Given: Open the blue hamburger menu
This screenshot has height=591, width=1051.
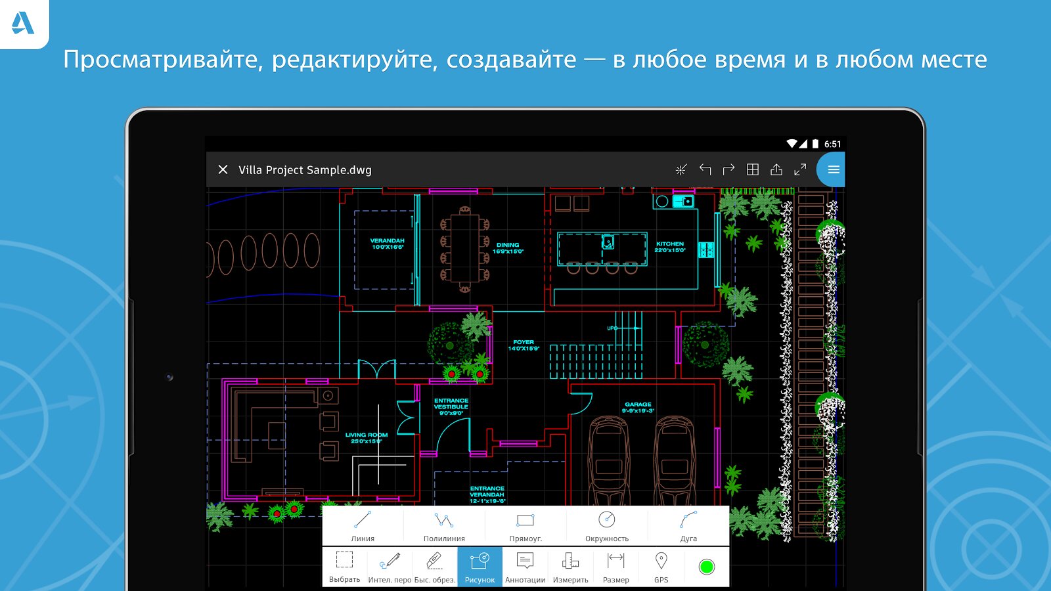Looking at the screenshot, I should [833, 169].
